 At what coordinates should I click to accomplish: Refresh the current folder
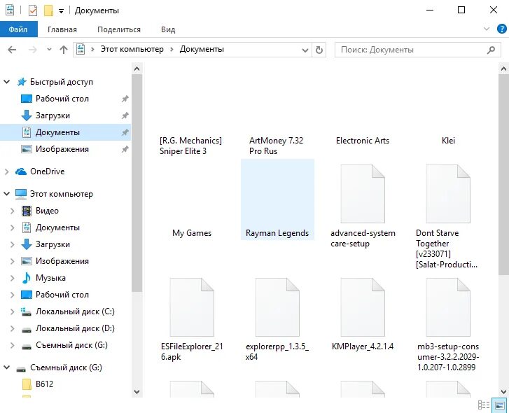tap(319, 50)
